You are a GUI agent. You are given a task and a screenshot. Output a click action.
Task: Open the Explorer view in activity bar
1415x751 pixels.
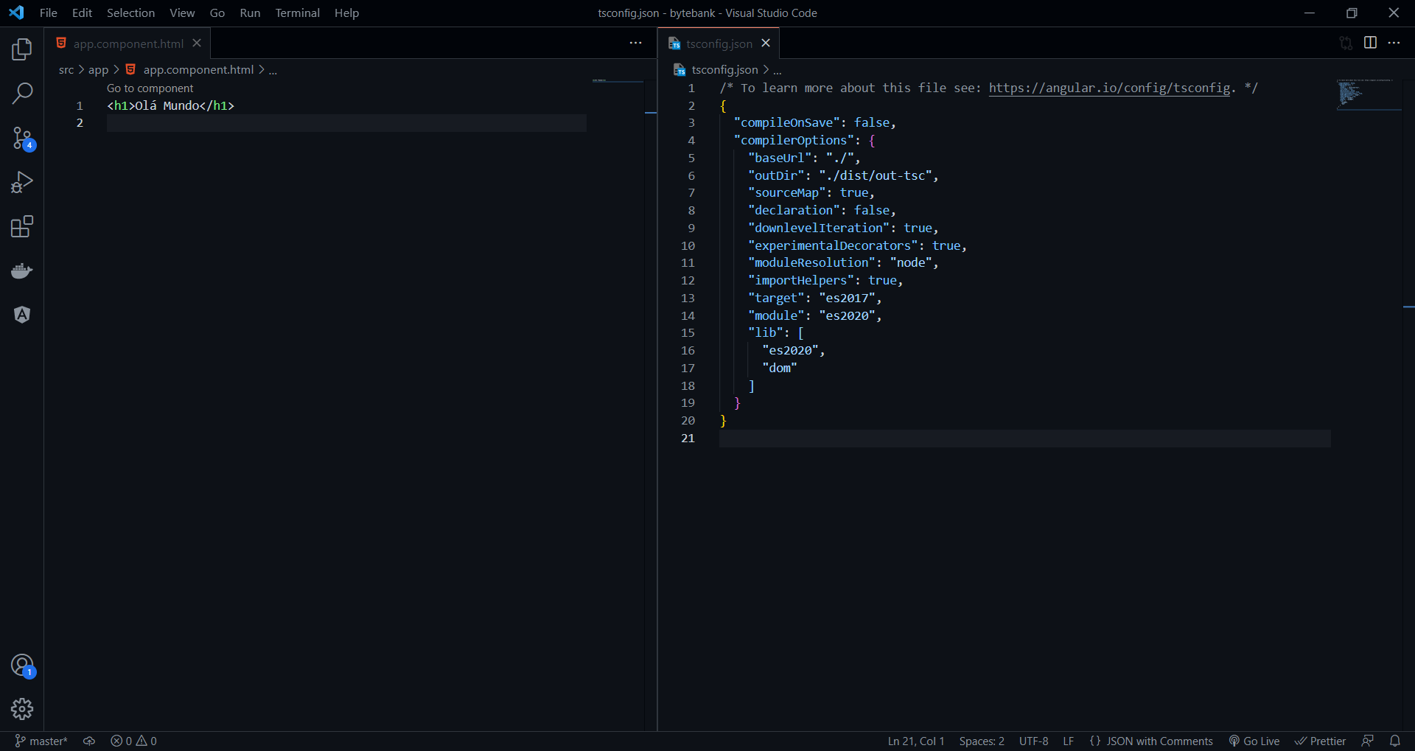coord(22,49)
